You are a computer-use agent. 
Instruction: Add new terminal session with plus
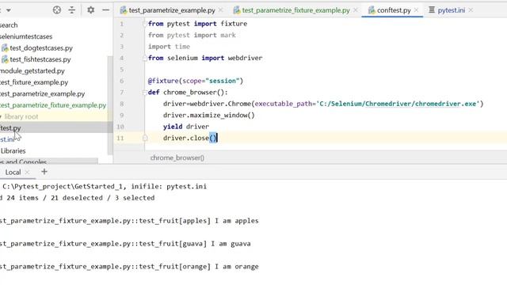pyautogui.click(x=44, y=172)
